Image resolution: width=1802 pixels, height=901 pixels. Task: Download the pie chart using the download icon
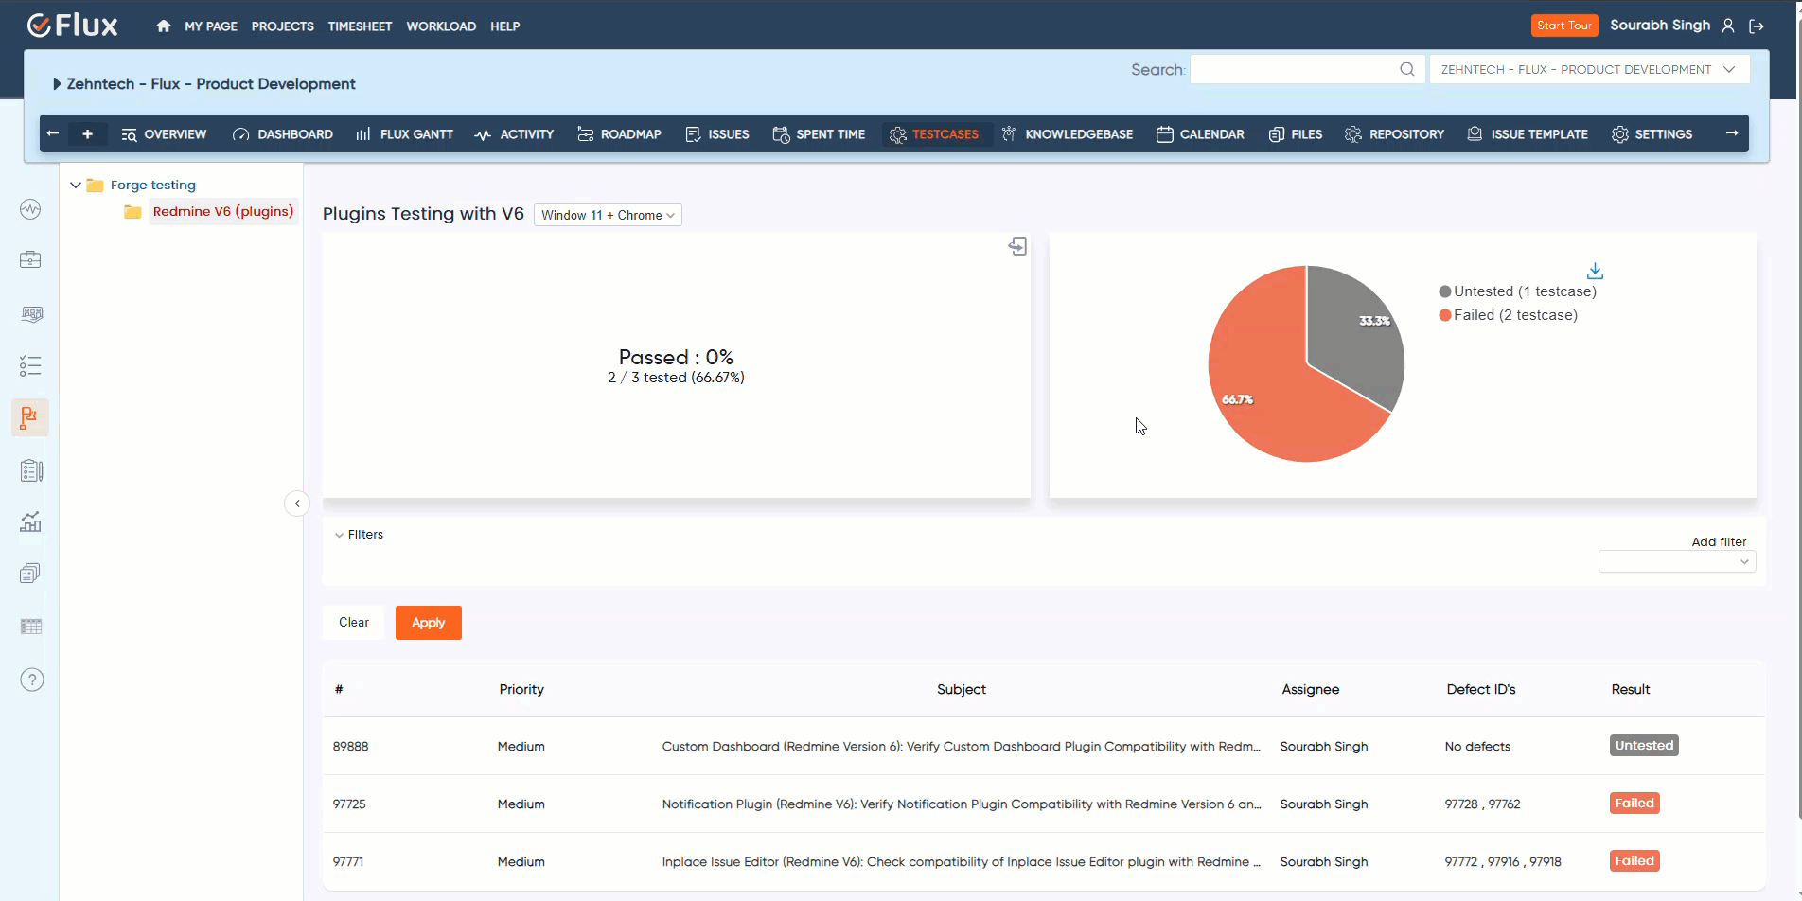pos(1596,271)
